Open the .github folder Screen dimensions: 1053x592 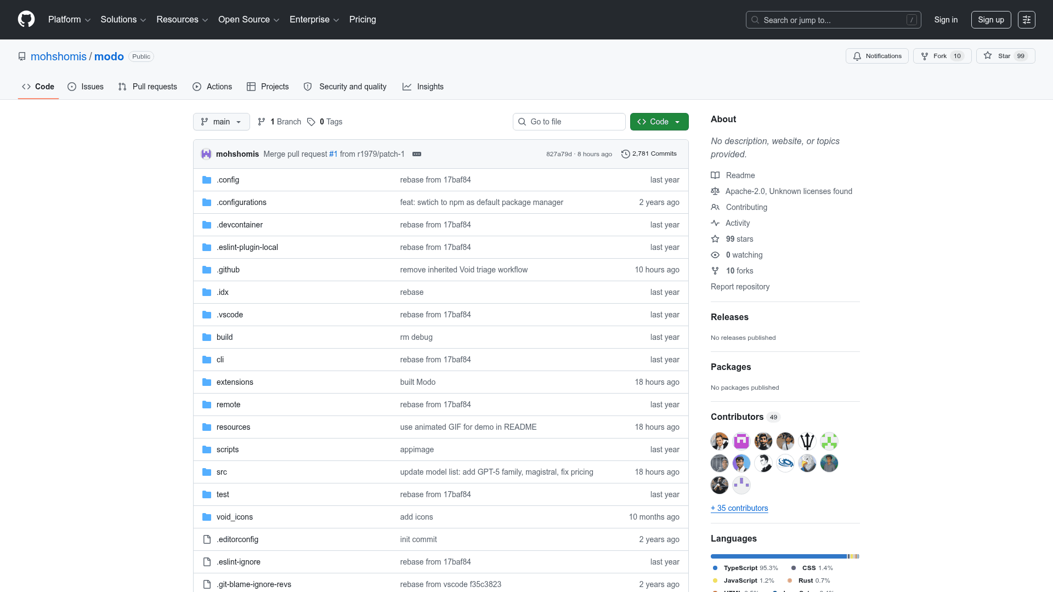point(228,270)
